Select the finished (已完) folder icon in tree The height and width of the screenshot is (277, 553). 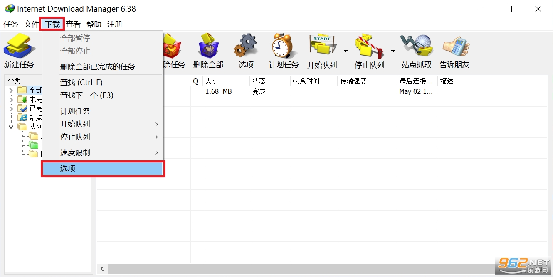(22, 109)
